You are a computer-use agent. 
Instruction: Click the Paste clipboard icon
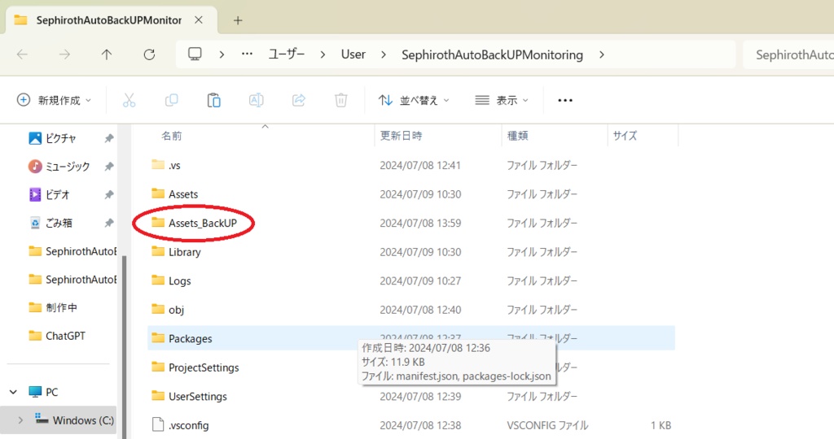pos(214,100)
